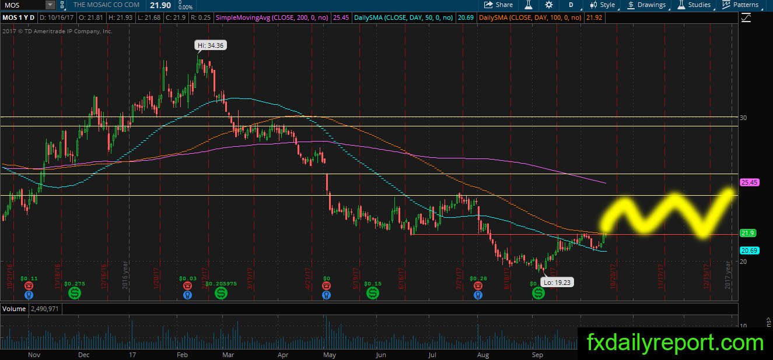The image size is (773, 360).
Task: Click the $0.28 earnings phone icon
Action: point(478,286)
